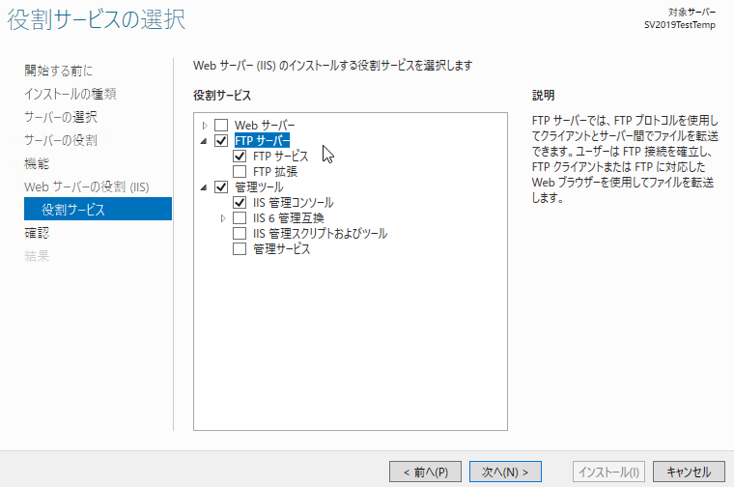The image size is (734, 487).
Task: Uncheck the FTP サービス checkbox
Action: point(240,156)
